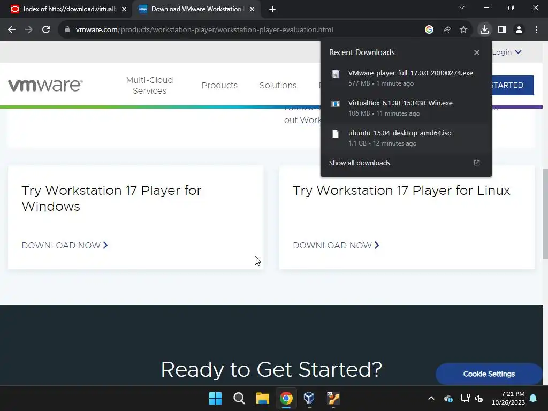Image resolution: width=548 pixels, height=411 pixels.
Task: Open the tab search chevron in title bar
Action: point(462,7)
